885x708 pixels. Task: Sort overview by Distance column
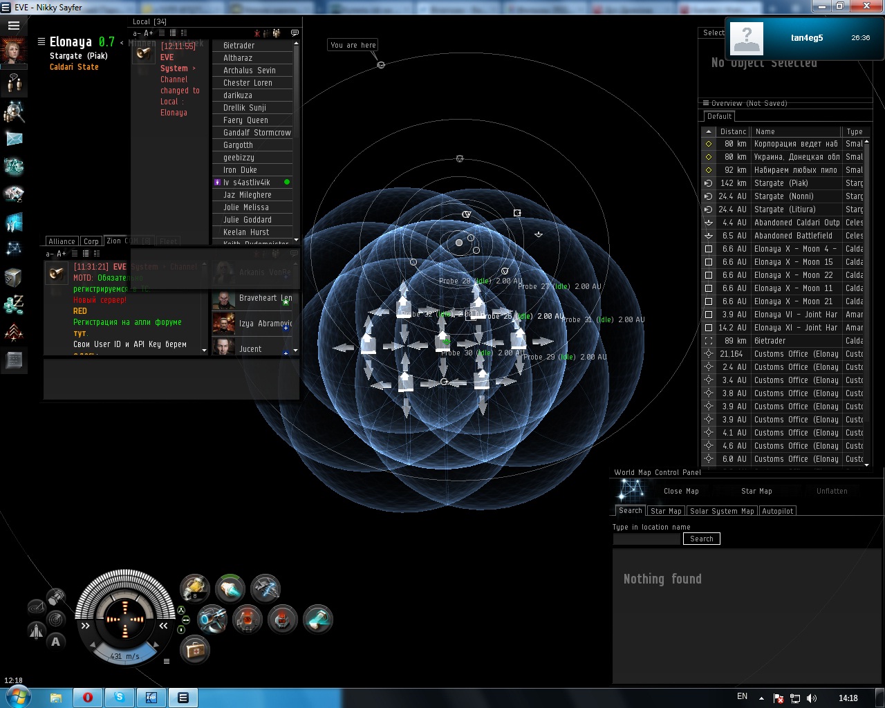[x=732, y=131]
